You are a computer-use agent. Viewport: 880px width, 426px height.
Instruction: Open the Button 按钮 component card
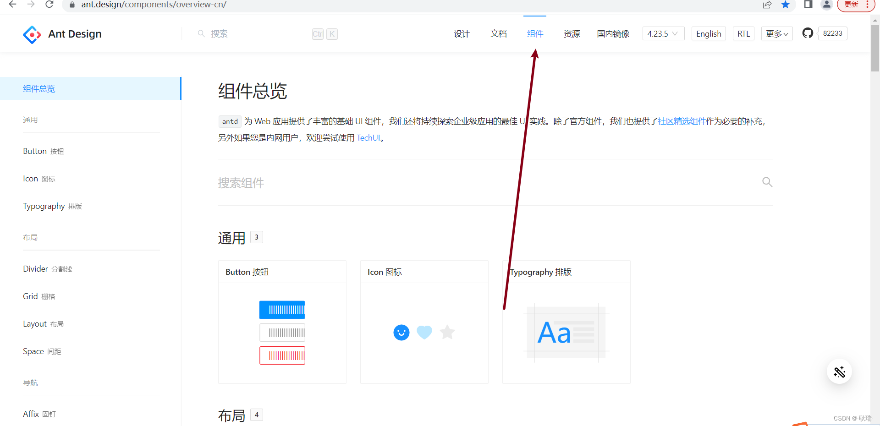(282, 322)
